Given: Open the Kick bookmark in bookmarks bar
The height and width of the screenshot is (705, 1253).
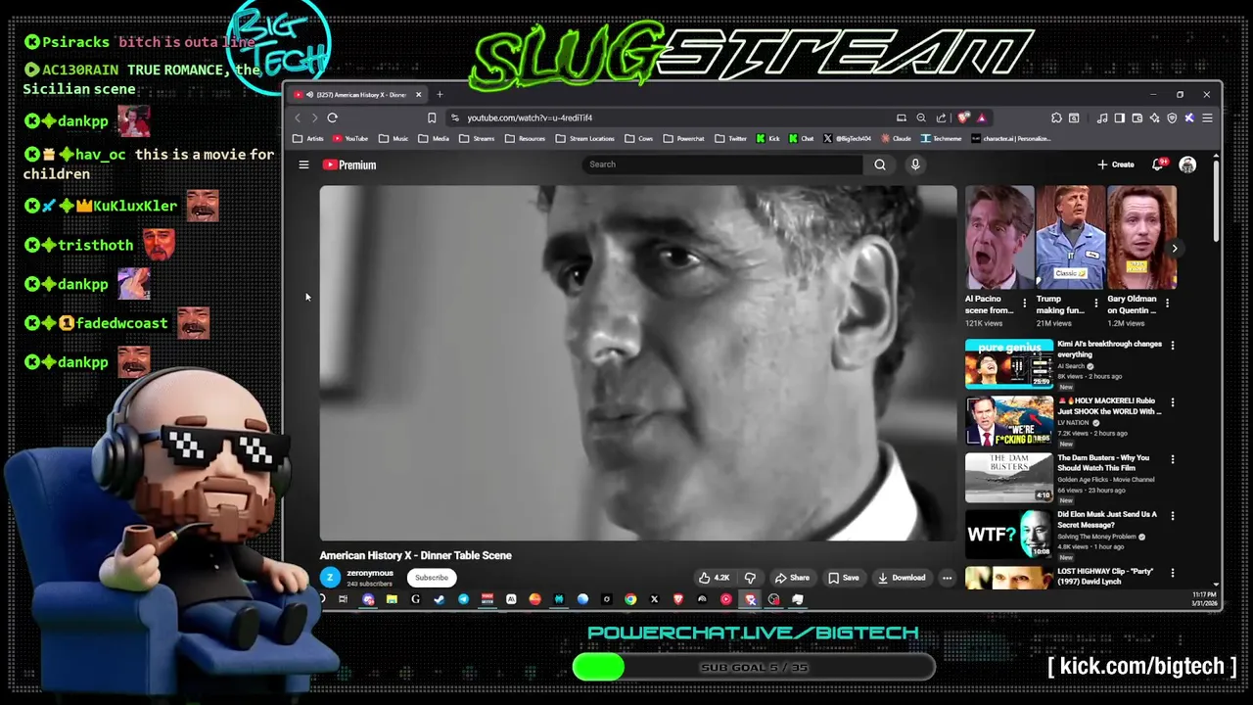Looking at the screenshot, I should coord(767,139).
